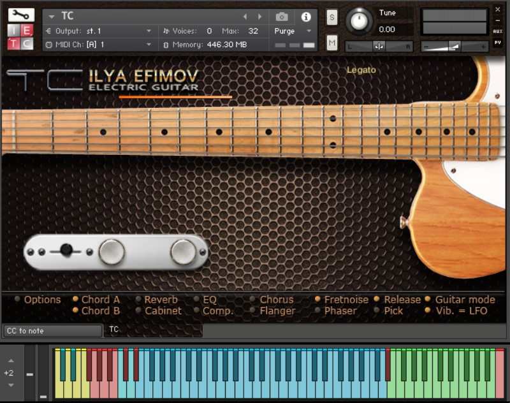Click the Voices note icon
This screenshot has width=510, height=403.
coord(166,31)
